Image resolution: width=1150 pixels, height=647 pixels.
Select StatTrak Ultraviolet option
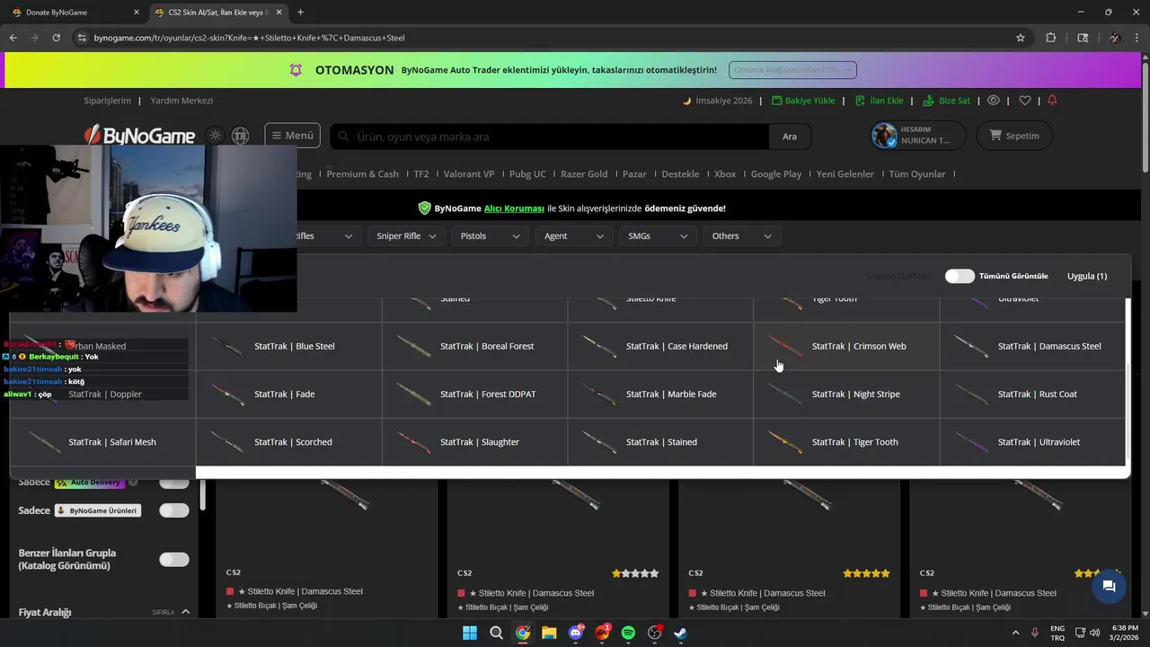(1032, 441)
